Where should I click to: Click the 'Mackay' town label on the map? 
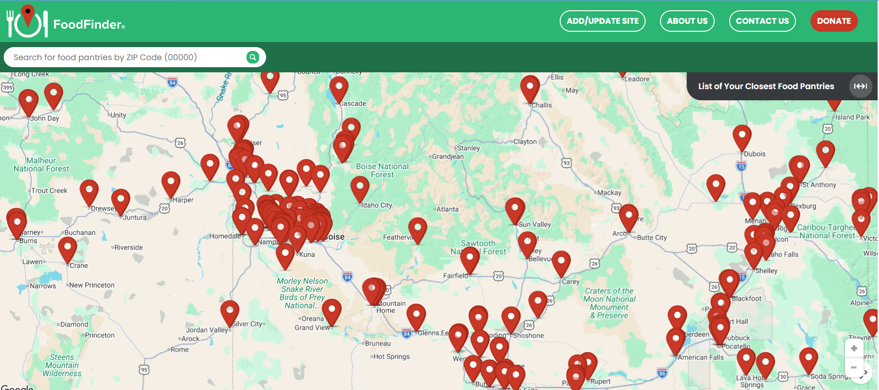pos(609,193)
